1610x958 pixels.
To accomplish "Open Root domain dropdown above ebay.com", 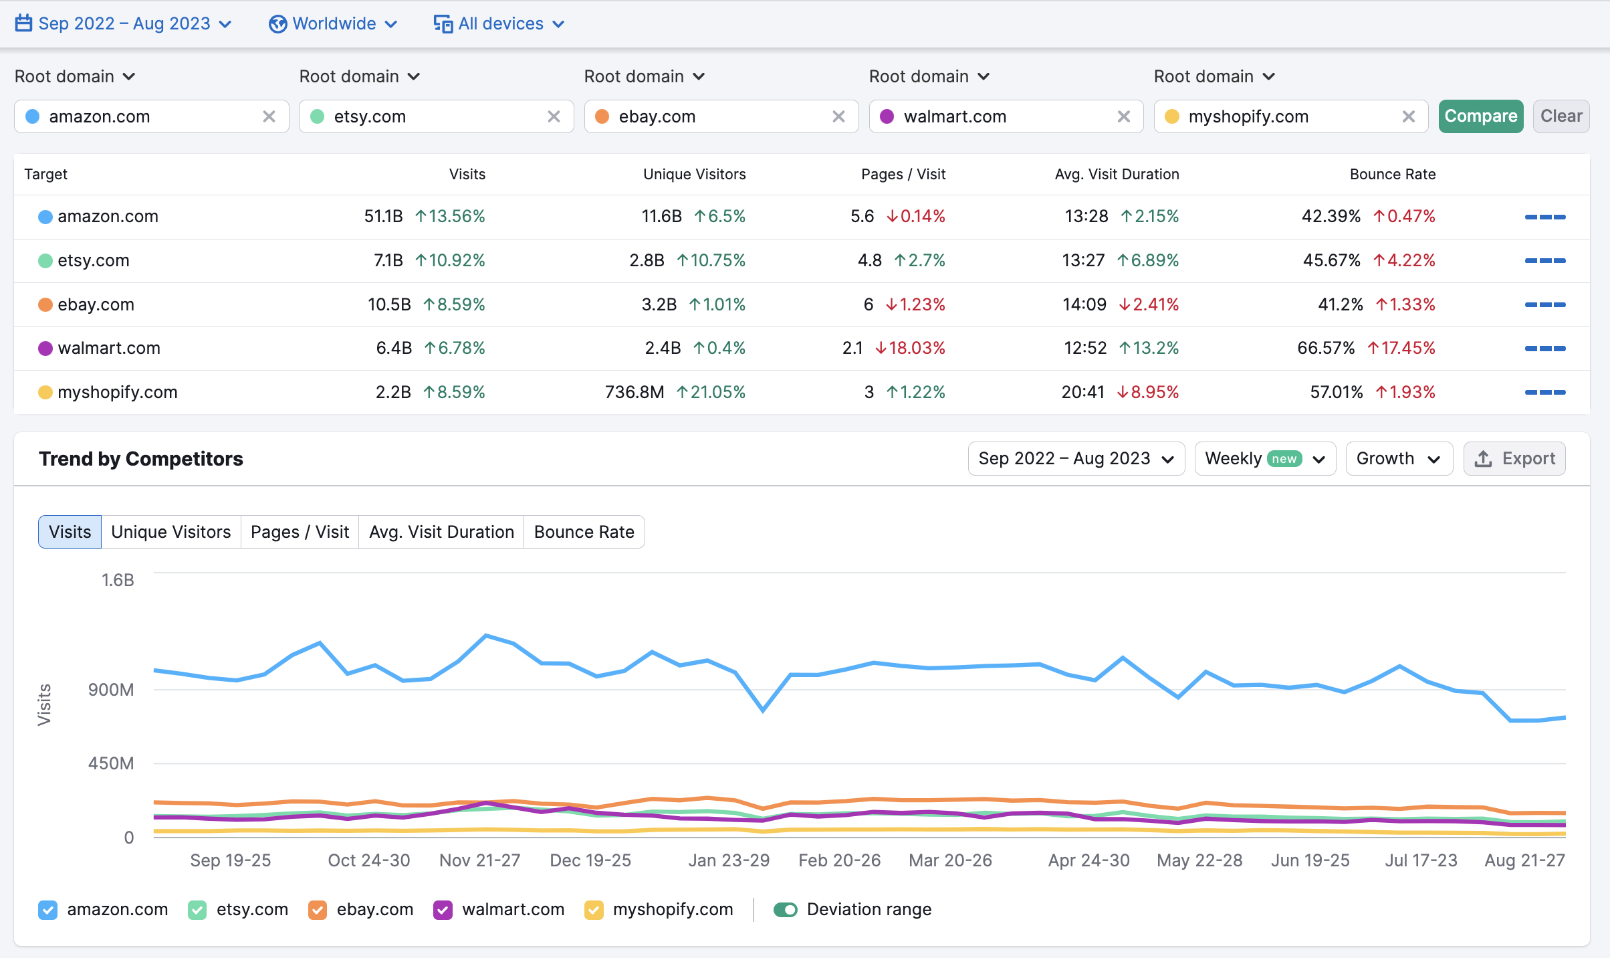I will click(x=645, y=76).
